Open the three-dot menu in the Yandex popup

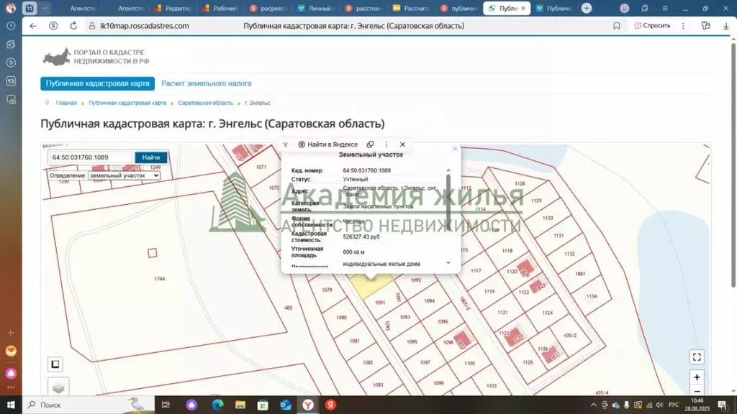pos(386,144)
